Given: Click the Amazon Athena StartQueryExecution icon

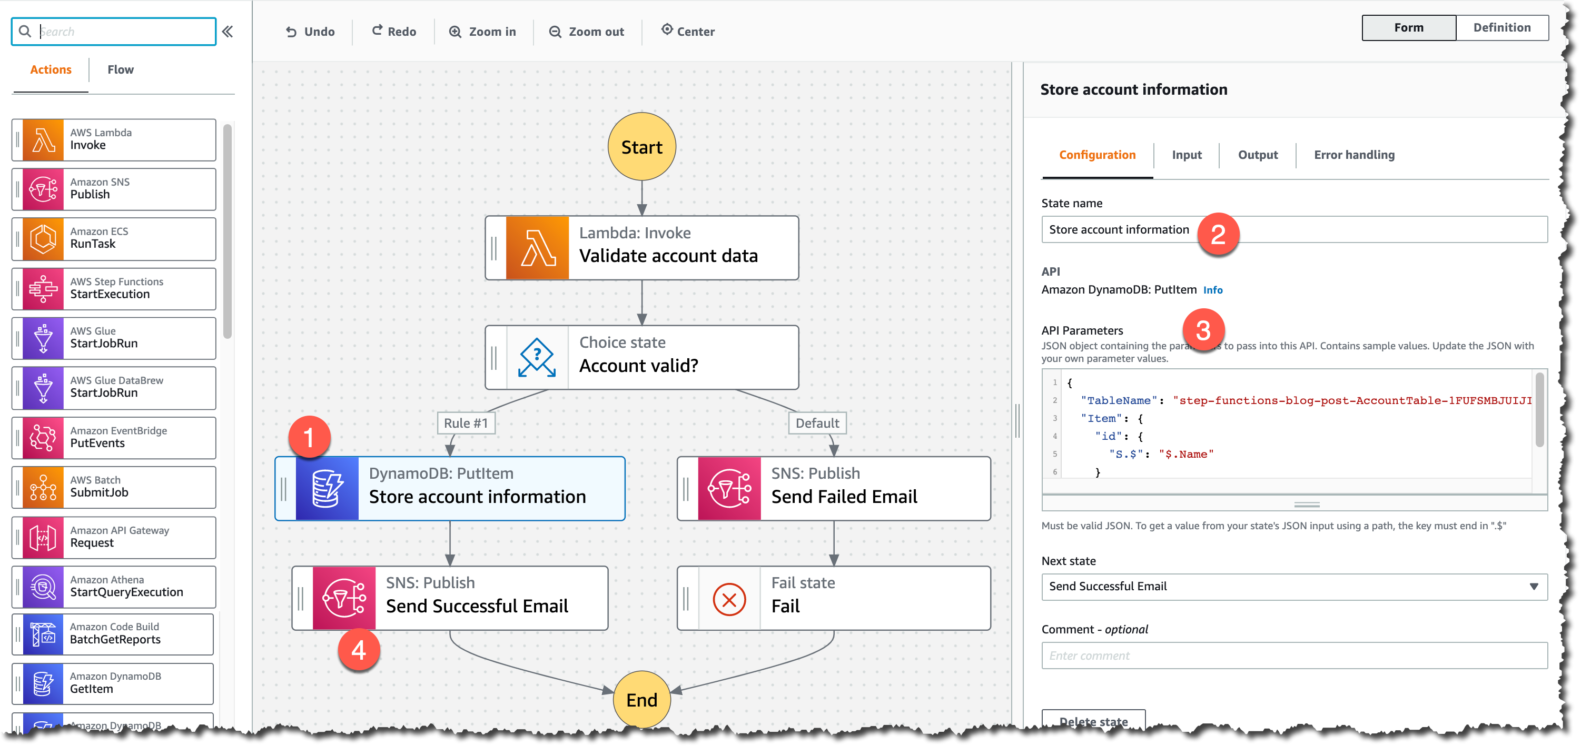Looking at the screenshot, I should click(43, 587).
